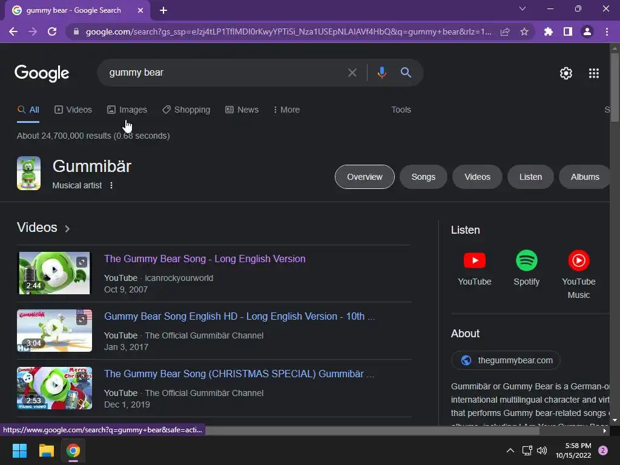Click the horizontal scrollbar right arrow
The width and height of the screenshot is (620, 465).
605,430
